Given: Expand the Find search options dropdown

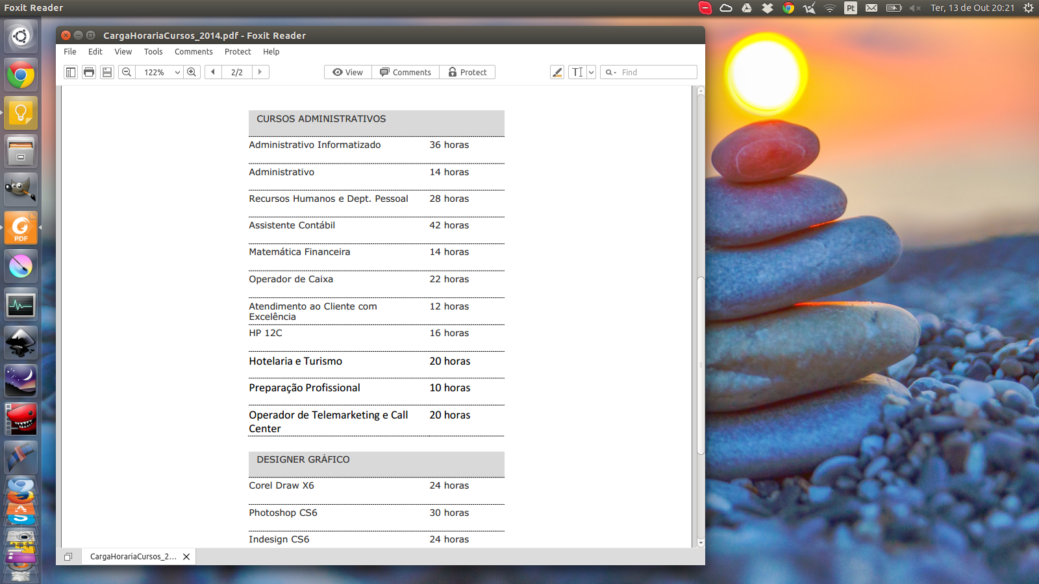Looking at the screenshot, I should pos(617,72).
